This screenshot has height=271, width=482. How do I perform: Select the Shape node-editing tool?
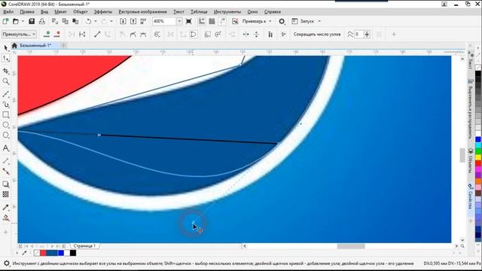tap(5, 58)
